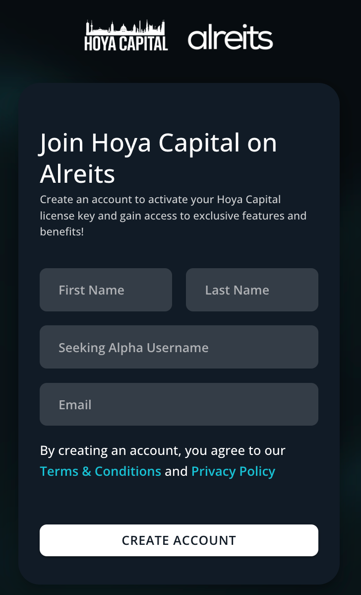This screenshot has height=595, width=361.
Task: Open the Privacy Policy link
Action: pyautogui.click(x=234, y=471)
